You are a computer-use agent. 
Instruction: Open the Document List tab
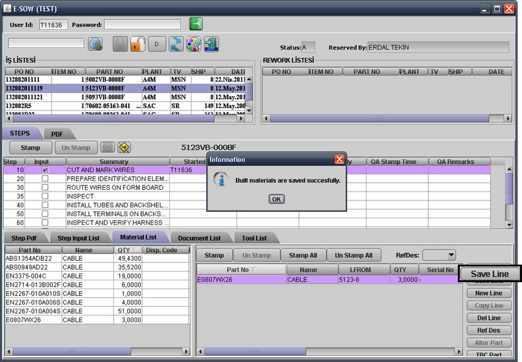tap(199, 238)
